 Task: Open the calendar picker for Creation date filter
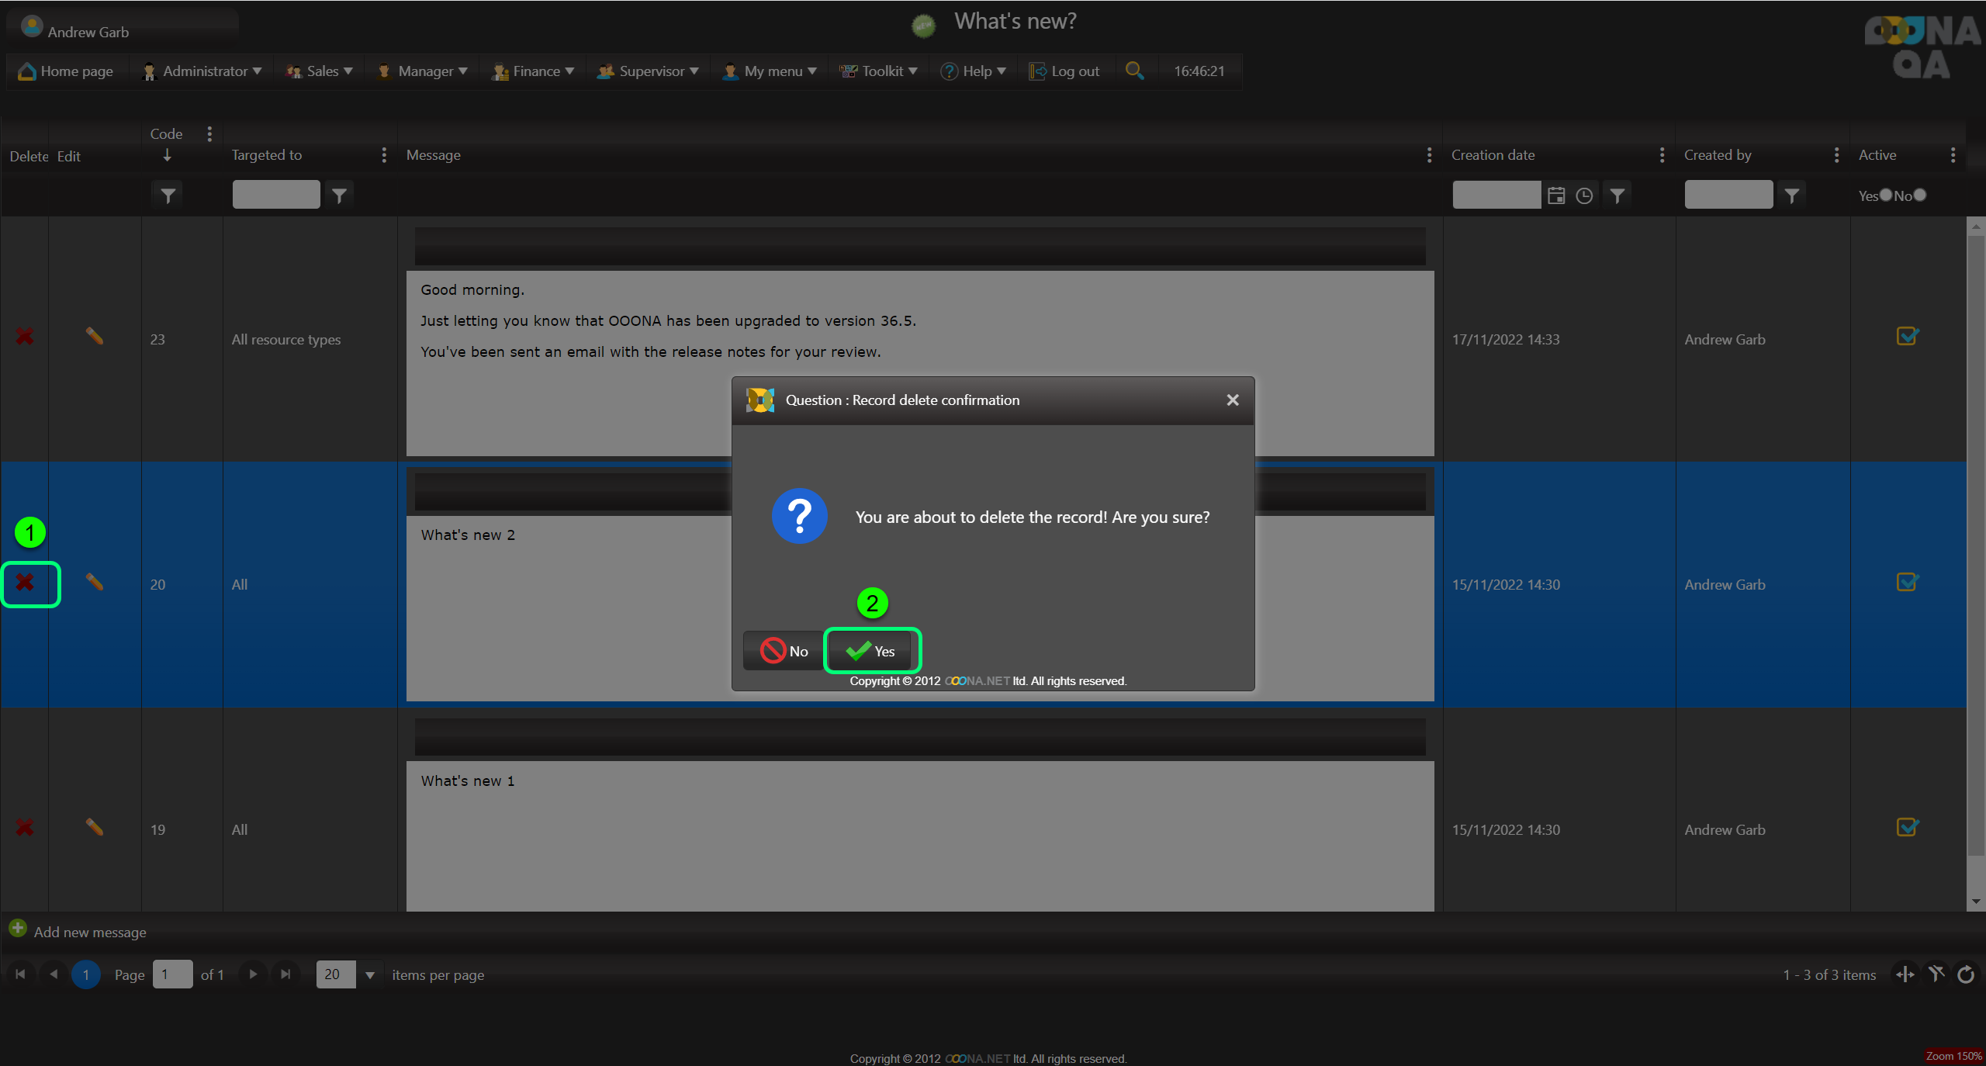(x=1555, y=196)
